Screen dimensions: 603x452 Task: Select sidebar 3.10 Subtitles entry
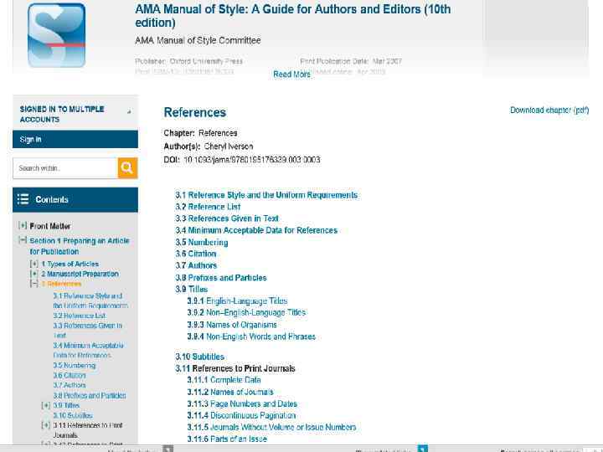tap(73, 415)
